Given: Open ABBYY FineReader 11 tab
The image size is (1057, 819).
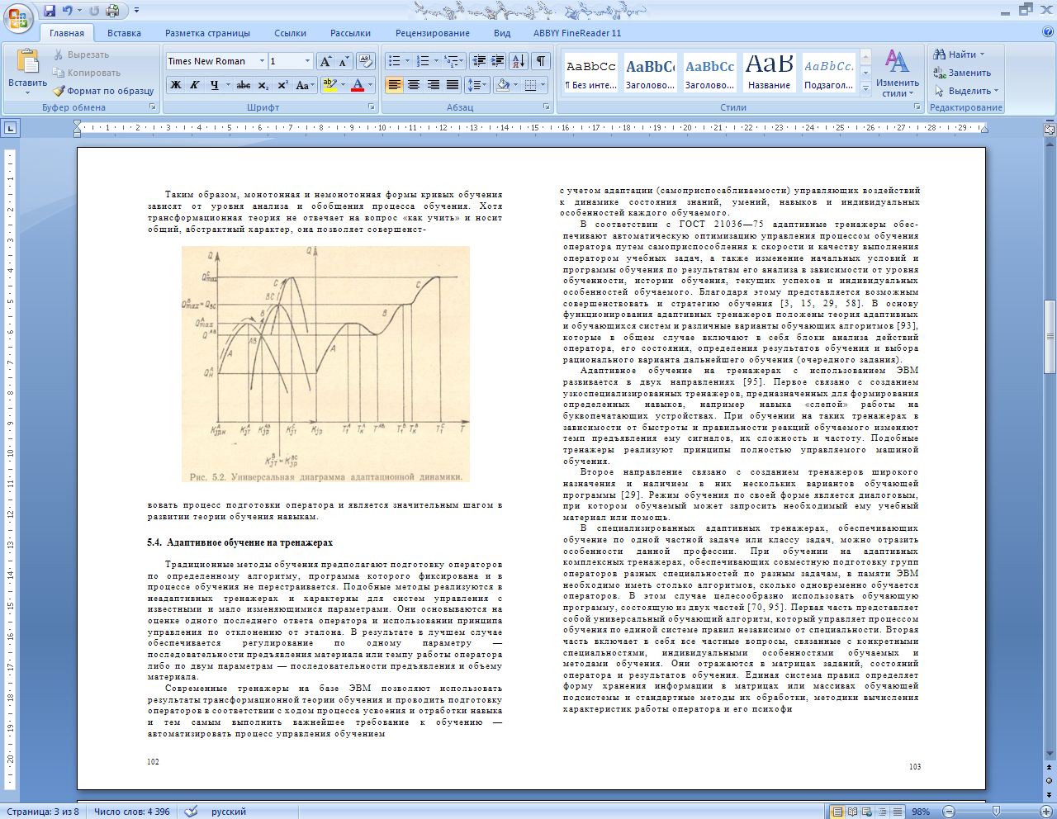Looking at the screenshot, I should [577, 33].
